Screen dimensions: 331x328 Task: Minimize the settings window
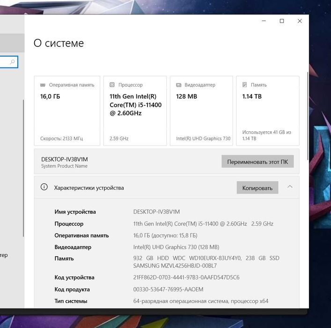coord(264,21)
